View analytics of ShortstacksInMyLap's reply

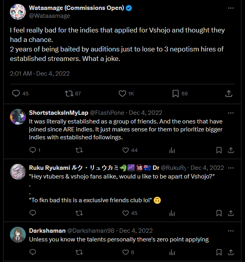pos(172,150)
